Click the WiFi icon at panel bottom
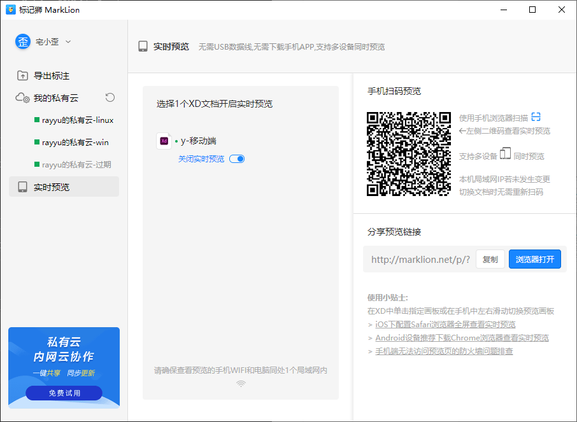The image size is (577, 422). point(241,384)
